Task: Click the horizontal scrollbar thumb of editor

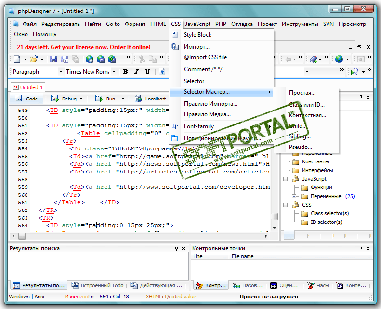Action: (x=22, y=236)
